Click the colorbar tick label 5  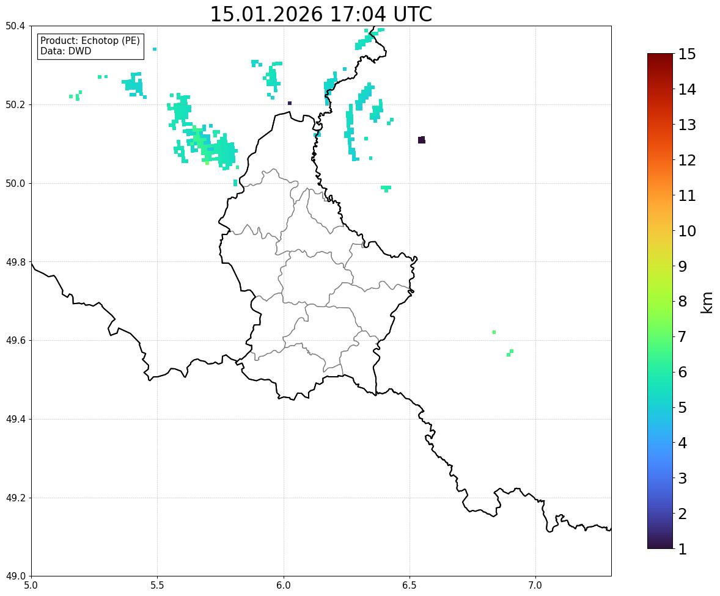pos(683,407)
